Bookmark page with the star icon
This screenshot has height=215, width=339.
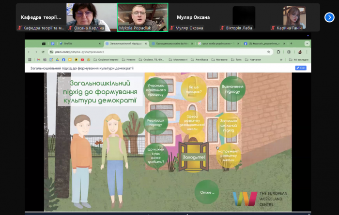(269, 52)
